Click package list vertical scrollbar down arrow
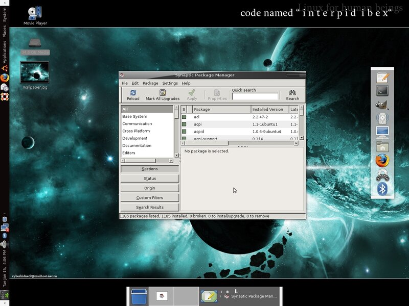Screen dimensions: 409x306 pos(302,138)
